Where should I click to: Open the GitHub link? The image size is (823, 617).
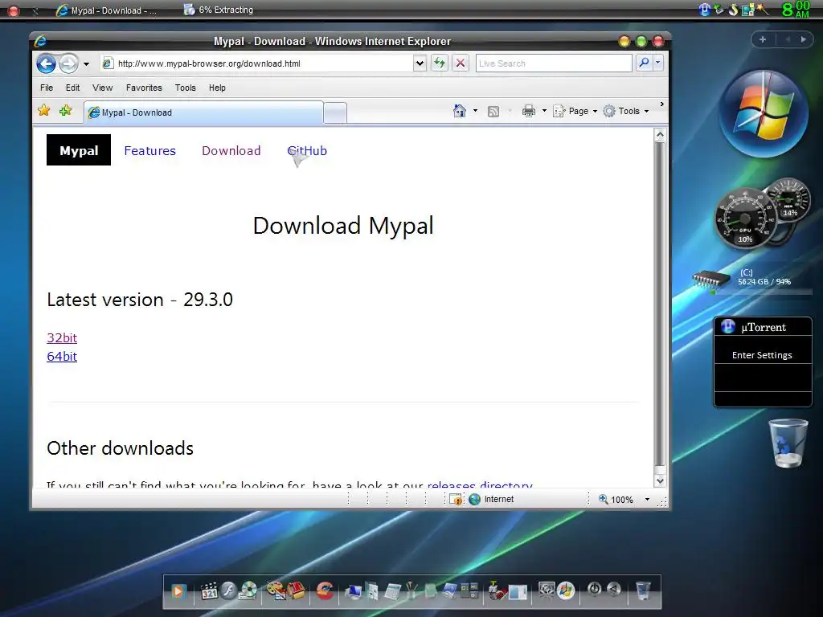click(x=307, y=150)
